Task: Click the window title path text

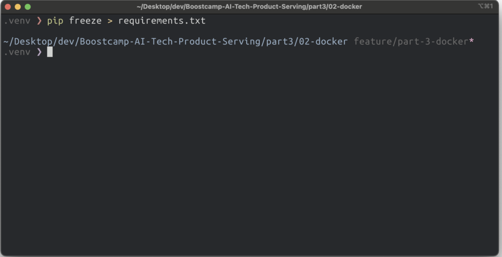Action: click(249, 6)
